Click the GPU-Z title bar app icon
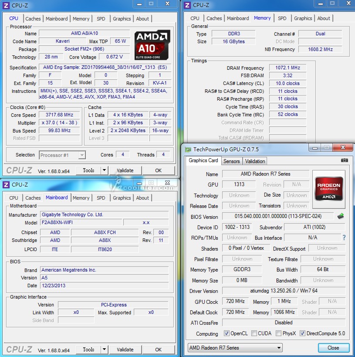The height and width of the screenshot is (357, 355). point(188,150)
